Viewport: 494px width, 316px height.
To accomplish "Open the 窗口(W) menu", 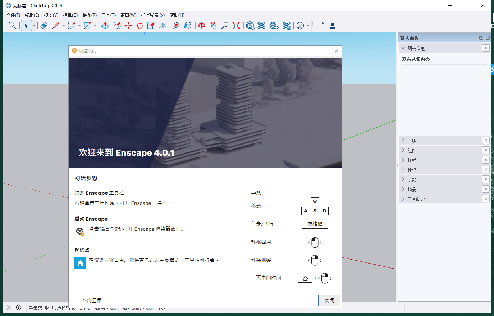I will tap(128, 15).
